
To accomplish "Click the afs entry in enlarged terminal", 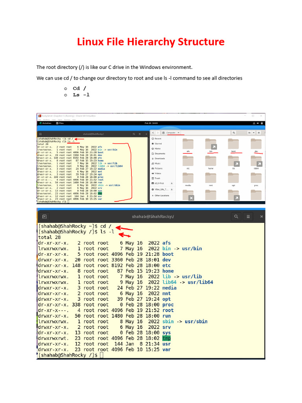I will 166,243.
